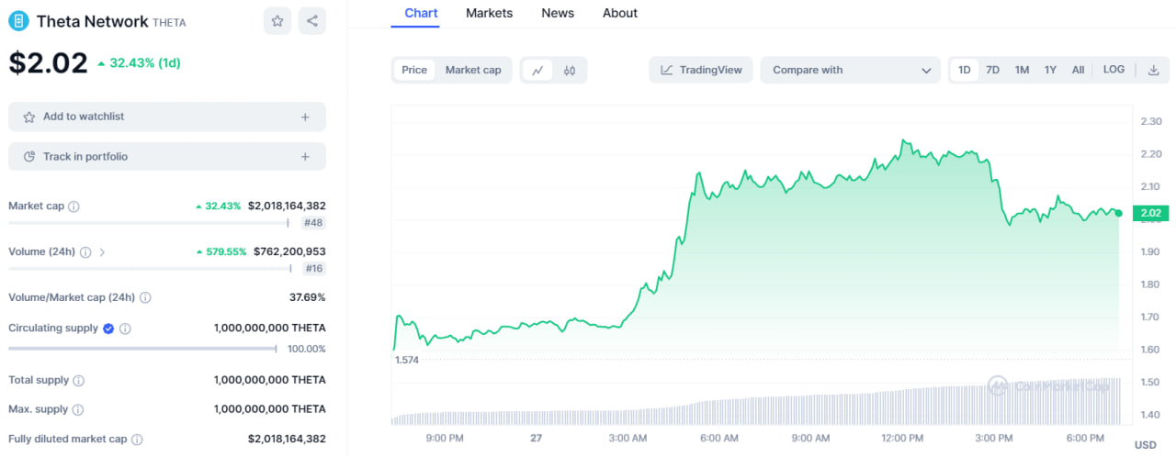Switch to line chart view icon

[x=537, y=70]
